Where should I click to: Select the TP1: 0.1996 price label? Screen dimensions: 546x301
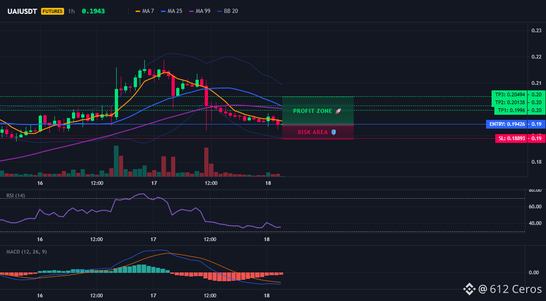(510, 110)
